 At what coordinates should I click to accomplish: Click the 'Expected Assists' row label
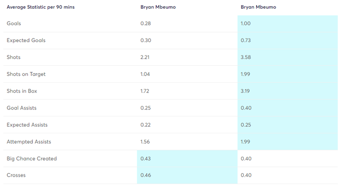[x=27, y=125]
